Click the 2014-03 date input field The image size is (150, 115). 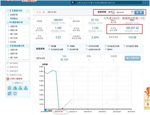pyautogui.click(x=122, y=12)
